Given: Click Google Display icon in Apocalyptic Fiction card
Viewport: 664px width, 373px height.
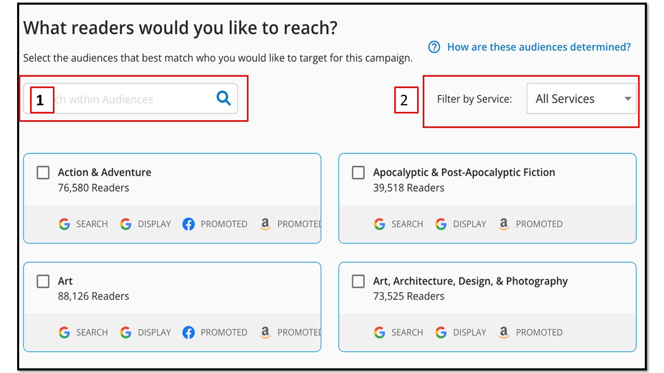Looking at the screenshot, I should [x=441, y=224].
